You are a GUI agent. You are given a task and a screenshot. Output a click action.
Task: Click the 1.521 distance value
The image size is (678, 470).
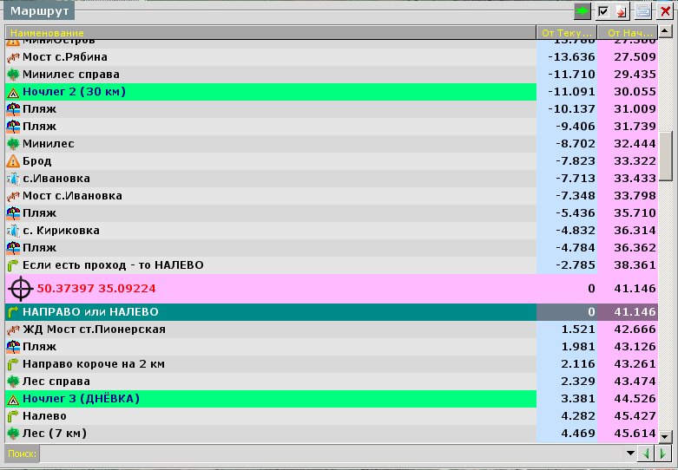578,330
